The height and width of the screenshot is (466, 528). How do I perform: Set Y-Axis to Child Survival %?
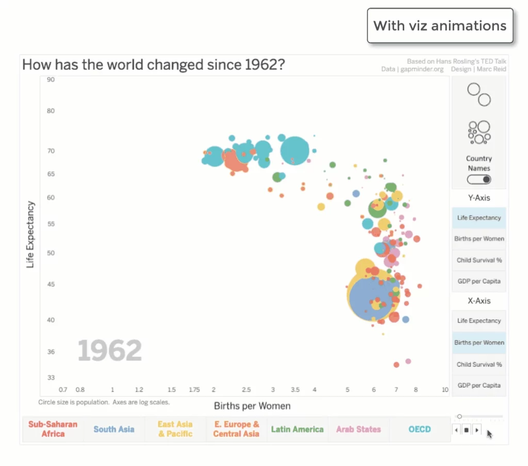[x=479, y=260]
